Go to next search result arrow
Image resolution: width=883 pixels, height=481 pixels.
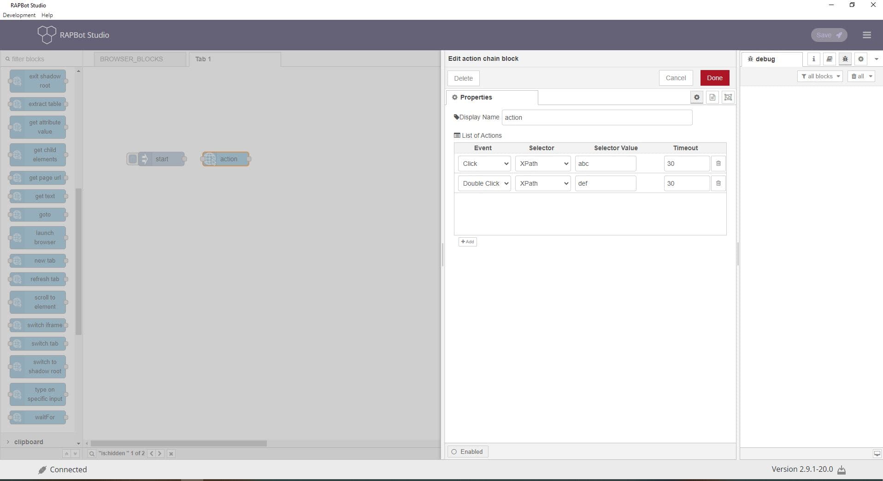160,453
